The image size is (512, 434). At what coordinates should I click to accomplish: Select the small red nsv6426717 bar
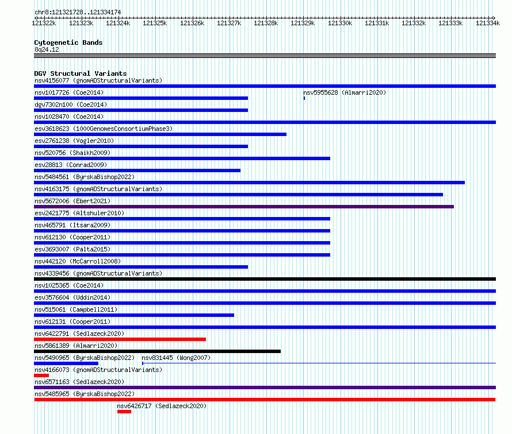coord(124,412)
